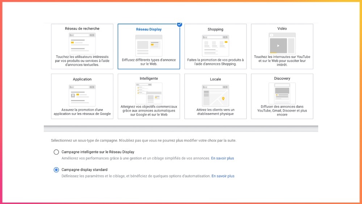Click the Campagne display standard label
This screenshot has width=362, height=204.
[x=84, y=170]
